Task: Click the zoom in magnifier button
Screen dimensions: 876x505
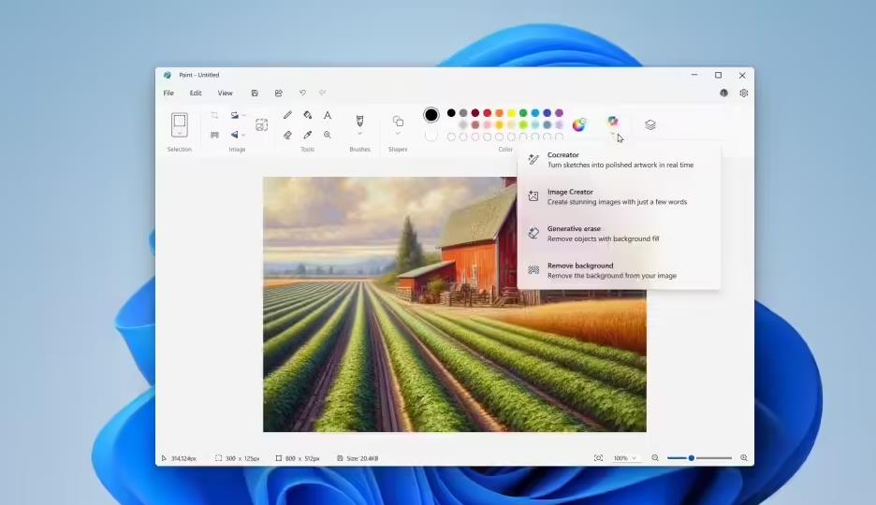Action: pos(744,458)
